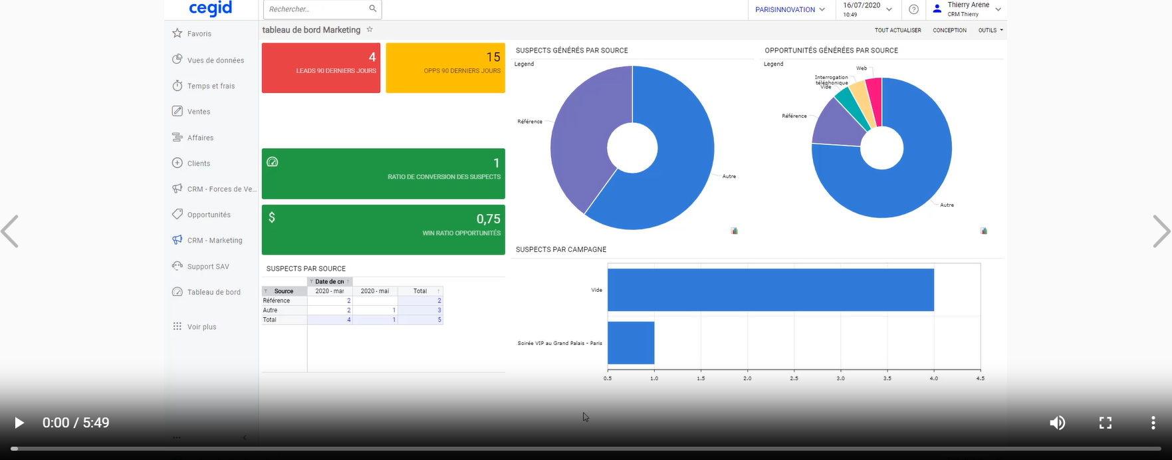Viewport: 1172px width, 460px height.
Task: Open the Affaires sidebar icon
Action: point(177,137)
